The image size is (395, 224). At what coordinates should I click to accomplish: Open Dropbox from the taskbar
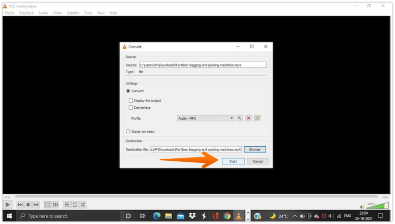click(x=192, y=216)
